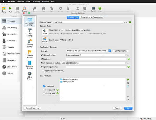
Task: Click the General Settings button
Action: click(32, 108)
